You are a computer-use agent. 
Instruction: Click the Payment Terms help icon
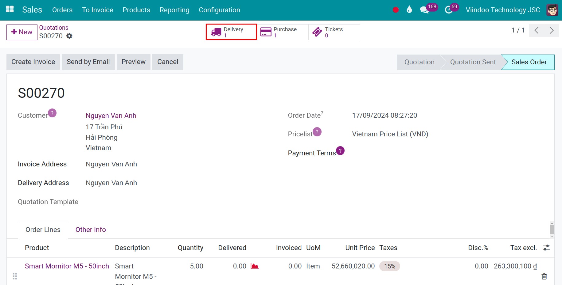tap(340, 150)
